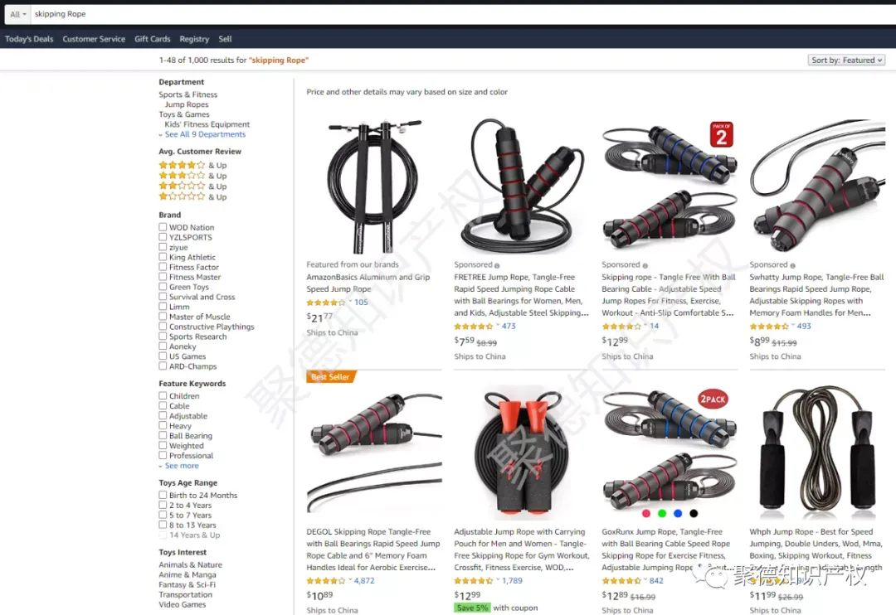Viewport: 896px width, 615px height.
Task: Click the Pack of 2 skipping rope image
Action: [x=670, y=186]
